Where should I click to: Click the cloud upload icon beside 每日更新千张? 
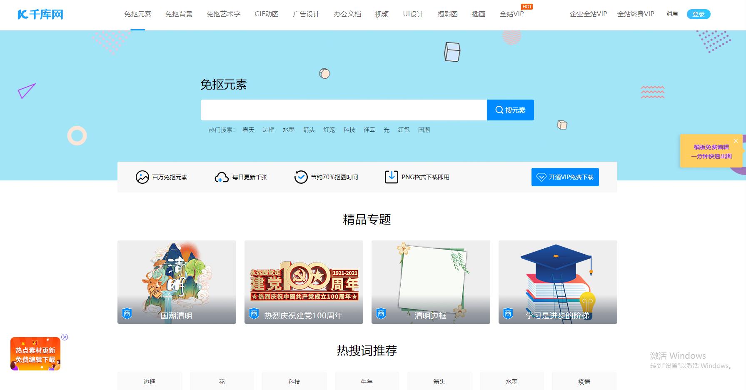[220, 177]
